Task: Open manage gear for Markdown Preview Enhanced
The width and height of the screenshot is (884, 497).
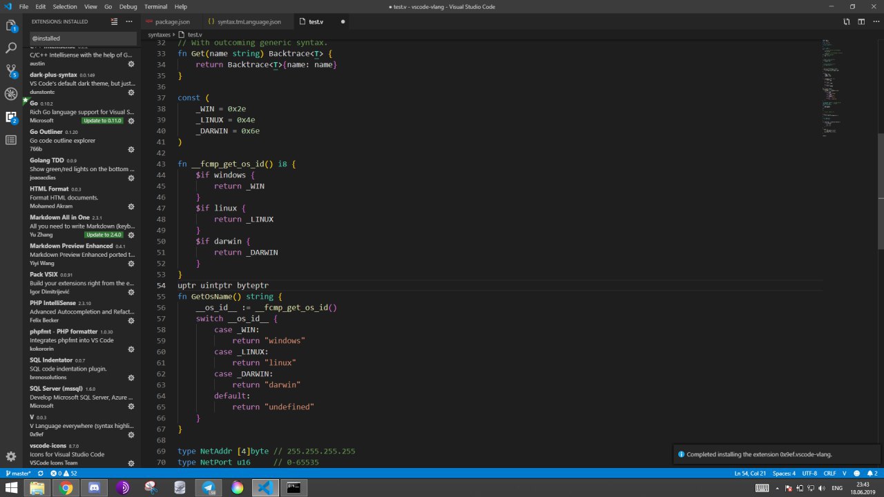Action: (x=131, y=264)
